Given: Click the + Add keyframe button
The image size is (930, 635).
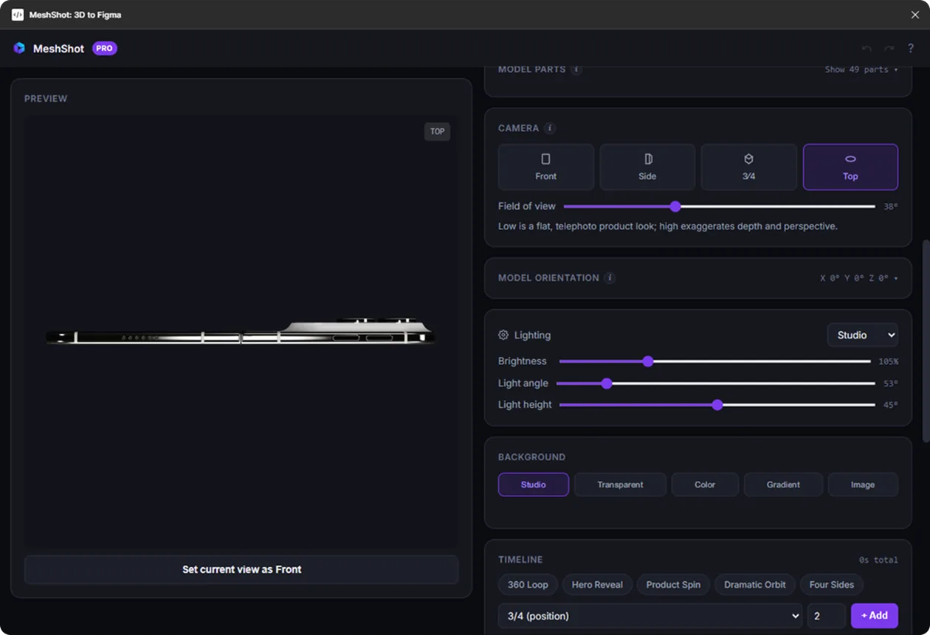Looking at the screenshot, I should (875, 616).
